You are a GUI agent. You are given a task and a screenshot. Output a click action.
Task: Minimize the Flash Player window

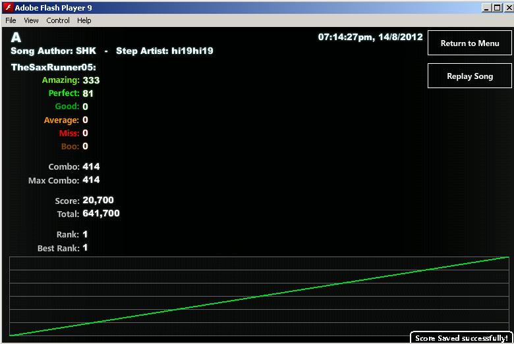coord(486,8)
